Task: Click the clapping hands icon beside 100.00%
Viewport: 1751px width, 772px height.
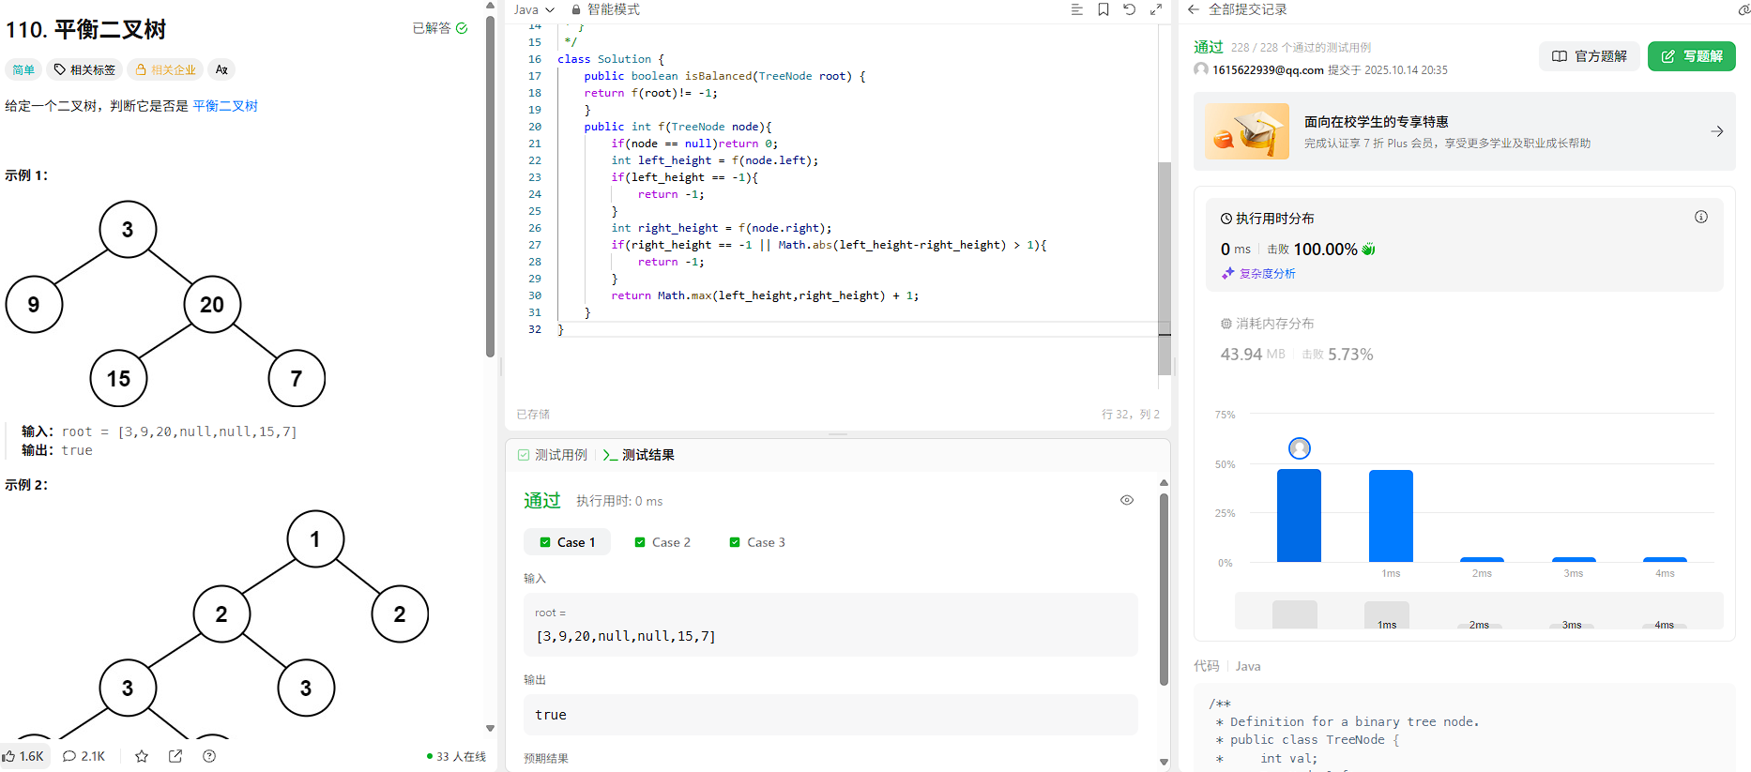Action: tap(1369, 250)
